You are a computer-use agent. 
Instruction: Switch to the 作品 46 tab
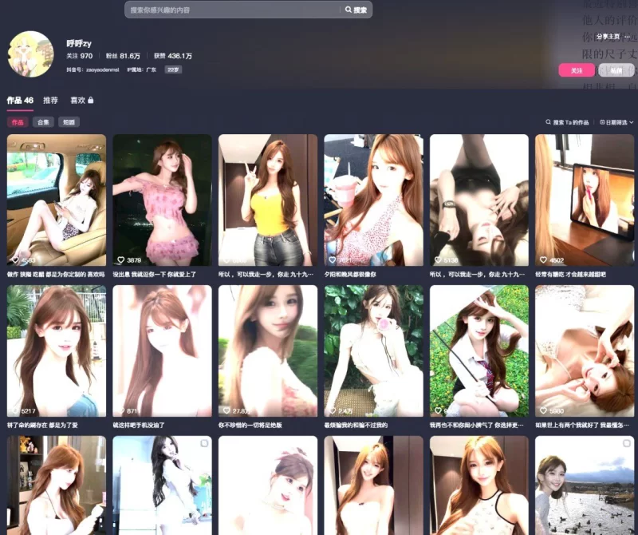coord(20,101)
